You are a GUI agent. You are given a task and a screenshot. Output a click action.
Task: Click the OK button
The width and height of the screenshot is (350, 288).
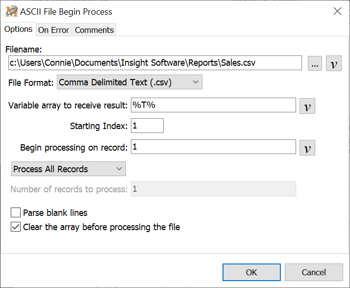click(x=251, y=272)
